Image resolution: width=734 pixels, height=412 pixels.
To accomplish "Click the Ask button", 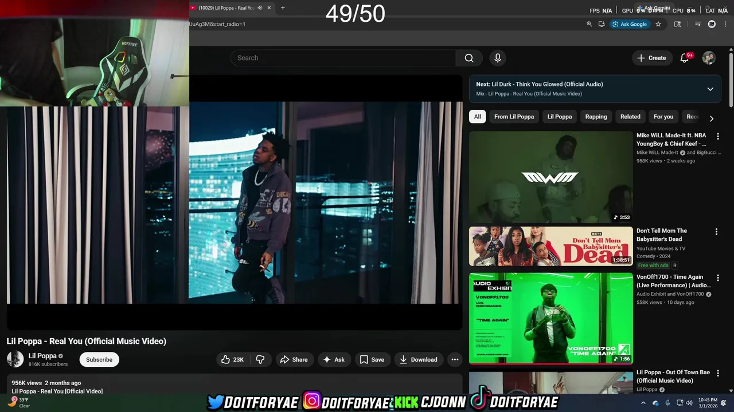I will (x=334, y=359).
